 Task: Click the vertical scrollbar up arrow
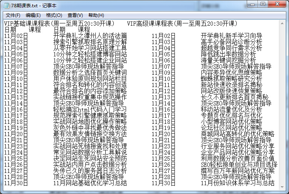coord(282,23)
